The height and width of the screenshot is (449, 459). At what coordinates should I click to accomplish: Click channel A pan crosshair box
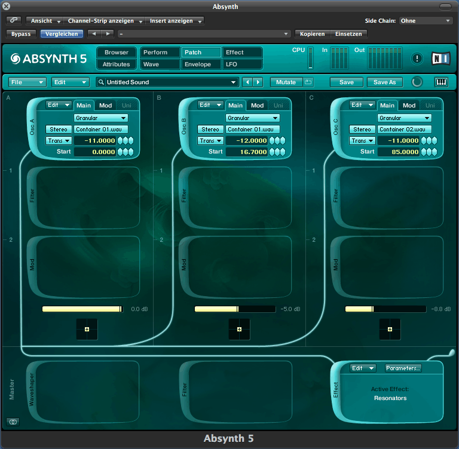point(87,329)
